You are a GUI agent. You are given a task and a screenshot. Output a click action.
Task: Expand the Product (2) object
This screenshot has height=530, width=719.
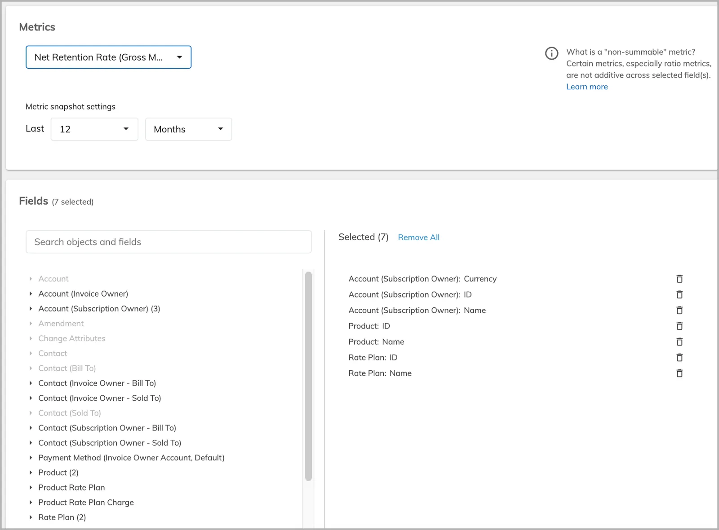coord(31,473)
